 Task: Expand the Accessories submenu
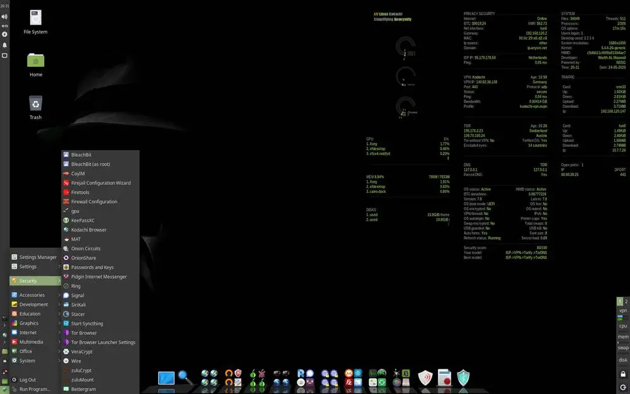pyautogui.click(x=35, y=295)
